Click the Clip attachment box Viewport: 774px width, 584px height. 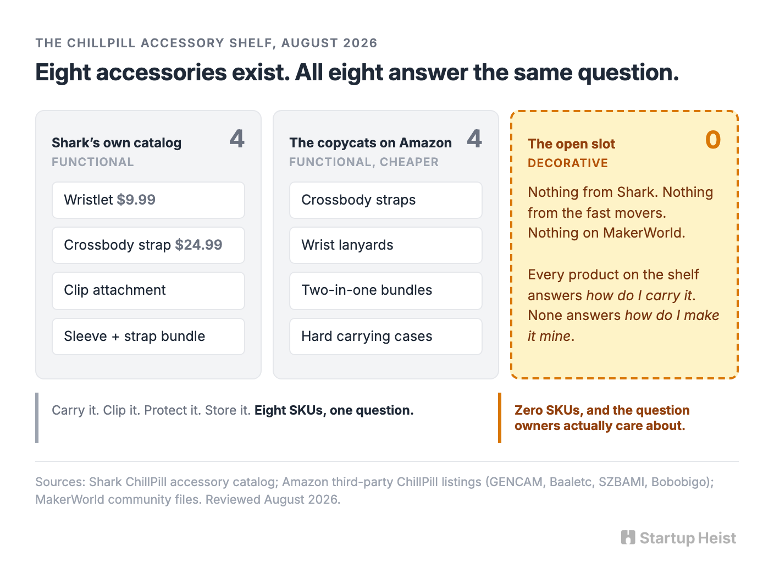pyautogui.click(x=148, y=290)
